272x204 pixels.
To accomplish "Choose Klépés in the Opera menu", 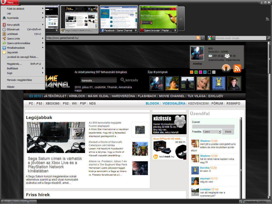I will coord(11,87).
